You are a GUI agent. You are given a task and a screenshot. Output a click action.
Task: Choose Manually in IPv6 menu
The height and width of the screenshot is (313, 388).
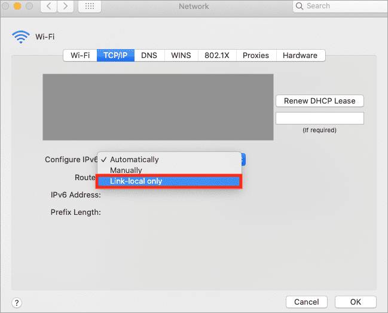pos(169,170)
